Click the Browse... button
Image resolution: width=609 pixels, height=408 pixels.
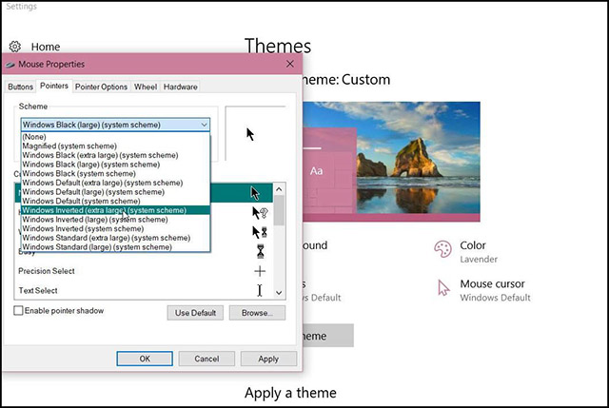click(257, 313)
